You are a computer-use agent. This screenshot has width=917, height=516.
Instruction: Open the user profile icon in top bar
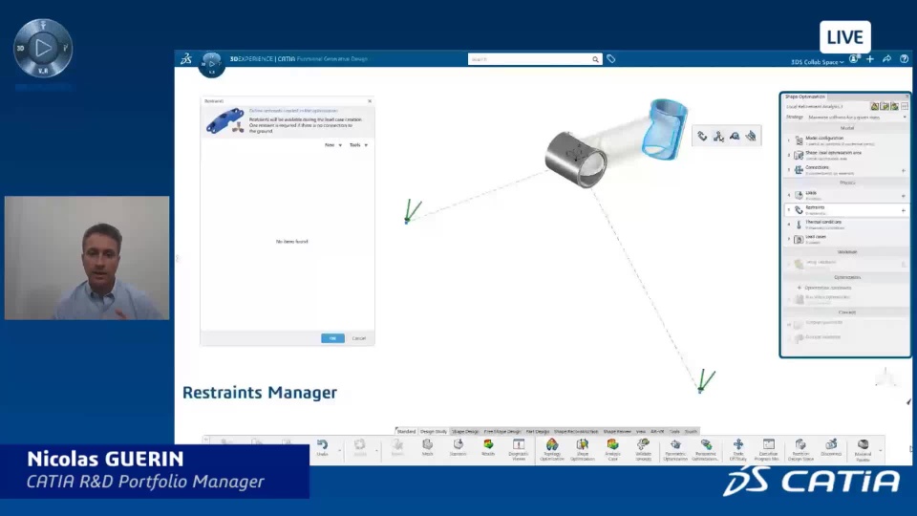click(x=854, y=58)
